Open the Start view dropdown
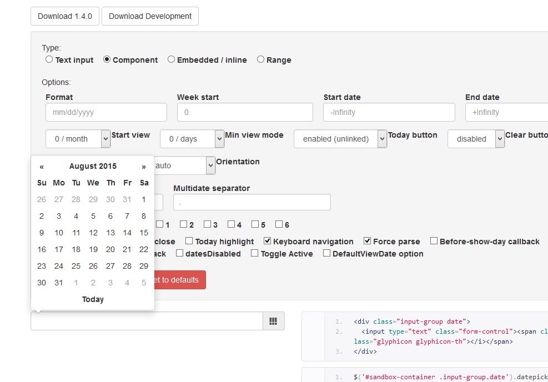 78,139
